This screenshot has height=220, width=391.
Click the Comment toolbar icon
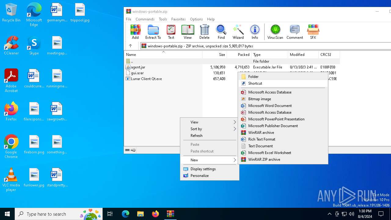295,32
